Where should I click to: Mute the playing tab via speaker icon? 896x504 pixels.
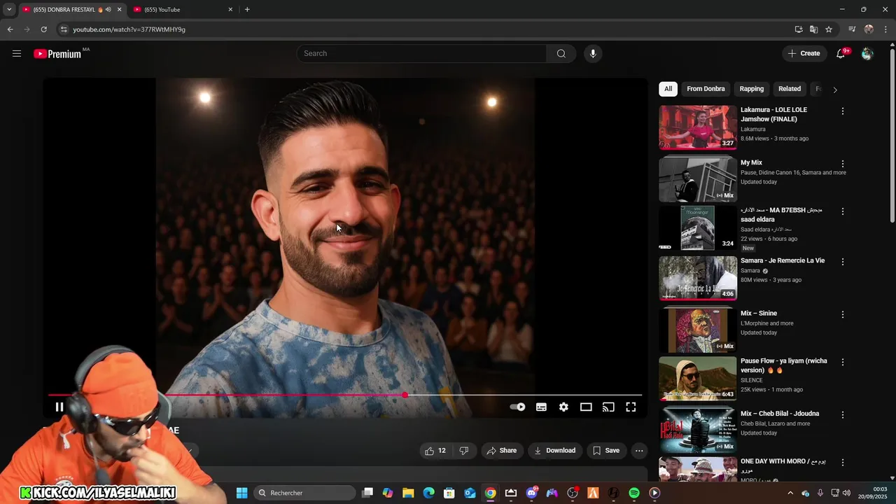[108, 10]
